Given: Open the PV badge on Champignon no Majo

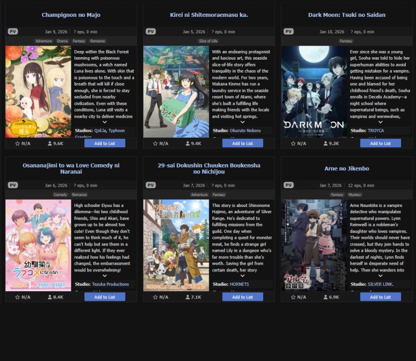Looking at the screenshot, I should [13, 31].
